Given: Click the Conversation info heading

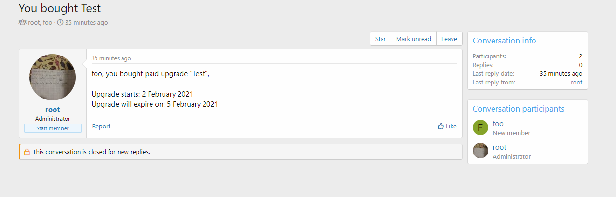Looking at the screenshot, I should point(504,41).
